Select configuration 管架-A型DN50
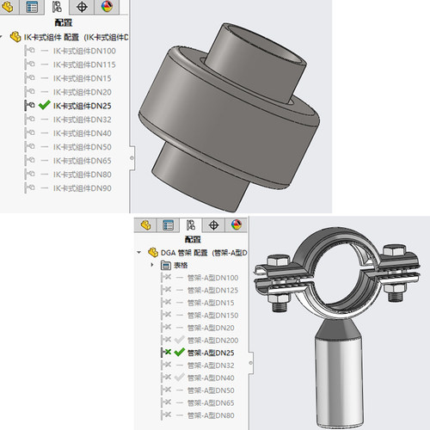Screen dimensions: 430x430 [211, 390]
